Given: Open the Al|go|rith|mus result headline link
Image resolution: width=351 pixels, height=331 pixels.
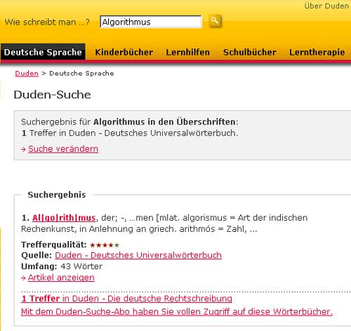Looking at the screenshot, I should [64, 218].
